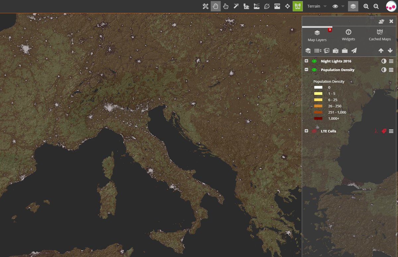Image resolution: width=398 pixels, height=257 pixels.
Task: Show the LTE Cells layer
Action: [314, 131]
